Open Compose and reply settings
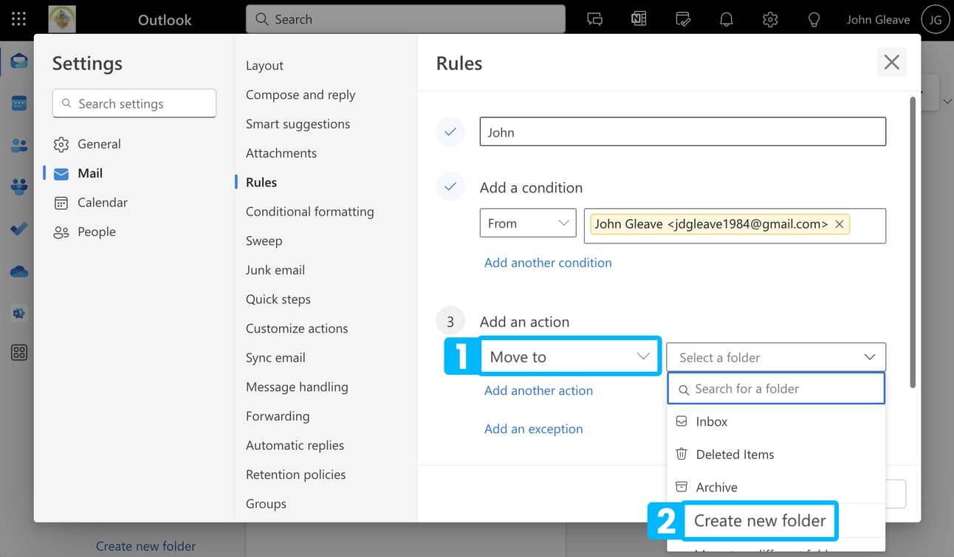This screenshot has height=557, width=954. [x=301, y=94]
